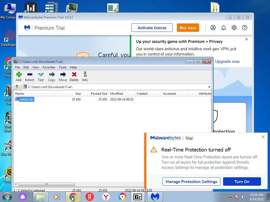270x202 pixels.
Task: Extract archive using the Extract toolbar icon
Action: [30, 77]
